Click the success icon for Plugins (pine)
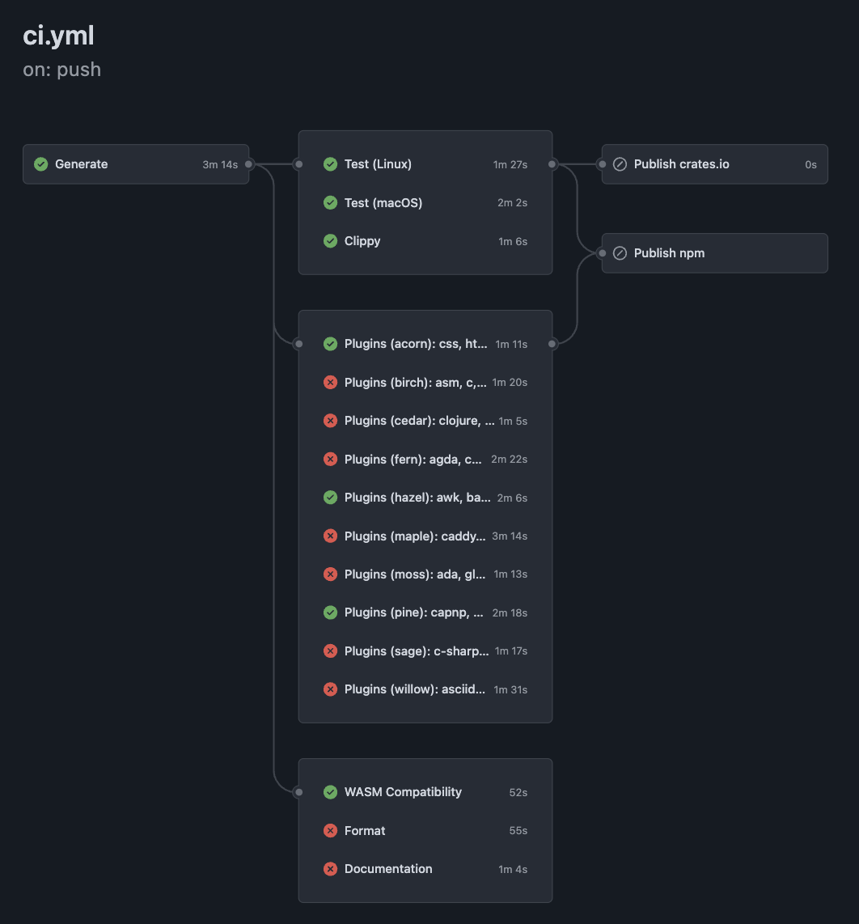Image resolution: width=859 pixels, height=924 pixels. [x=330, y=612]
